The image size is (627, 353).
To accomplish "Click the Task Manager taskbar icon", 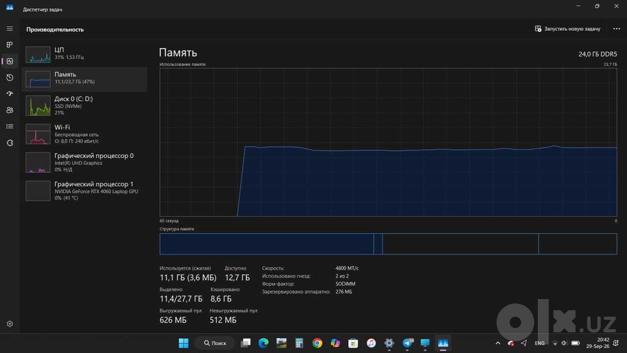I will coord(443,343).
